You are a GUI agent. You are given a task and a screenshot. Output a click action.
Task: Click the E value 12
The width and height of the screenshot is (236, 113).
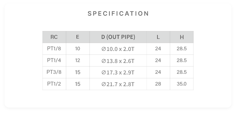(x=78, y=60)
